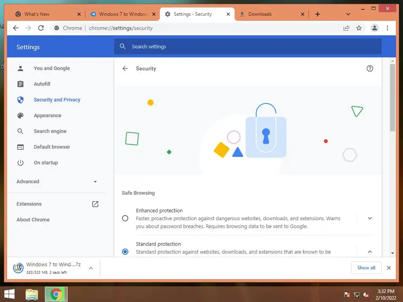Click the settings page scrollbar thumb
Viewport: 403px width, 302px height.
[x=392, y=98]
